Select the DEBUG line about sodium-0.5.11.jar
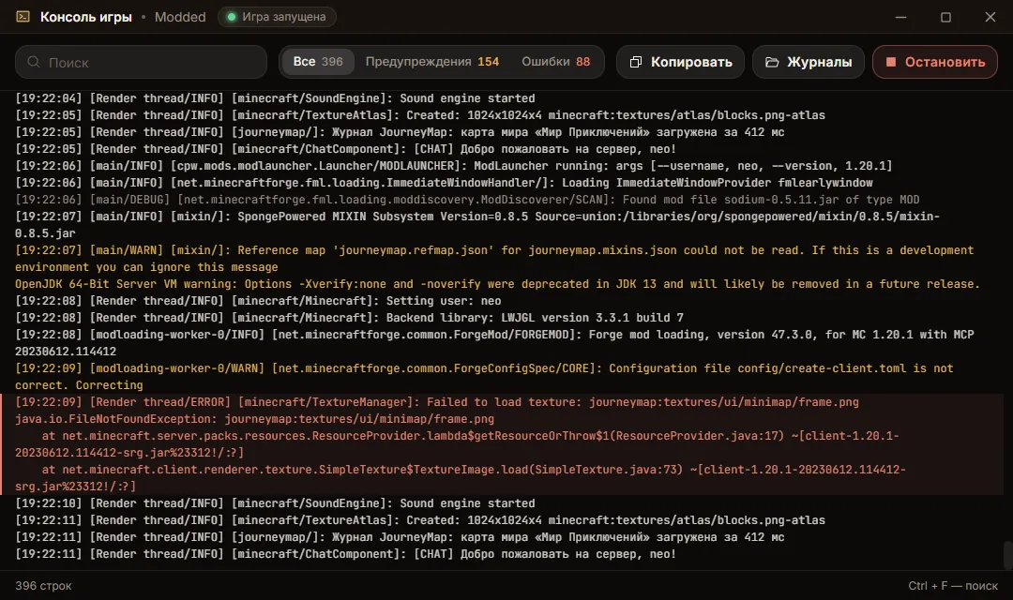This screenshot has height=600, width=1013. click(467, 200)
